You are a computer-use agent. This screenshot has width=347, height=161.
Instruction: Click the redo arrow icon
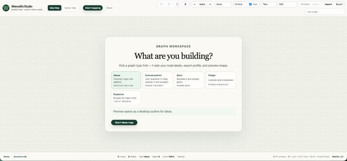click(169, 4)
